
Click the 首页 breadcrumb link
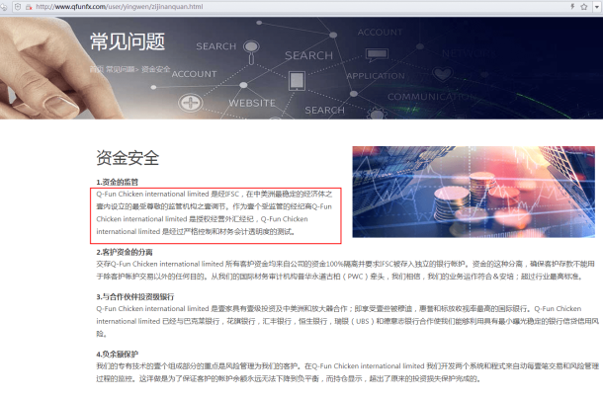tap(97, 69)
